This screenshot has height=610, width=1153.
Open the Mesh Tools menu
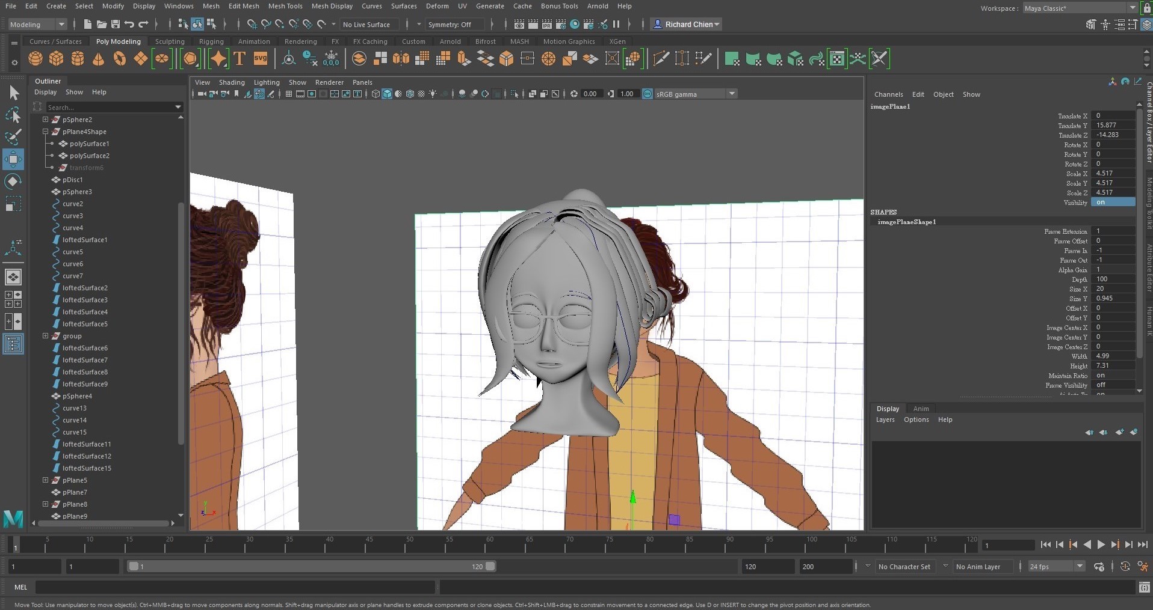(x=285, y=6)
